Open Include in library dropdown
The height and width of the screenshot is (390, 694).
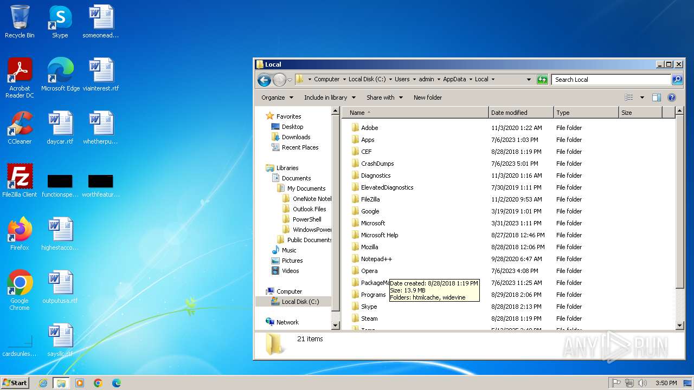tap(330, 97)
